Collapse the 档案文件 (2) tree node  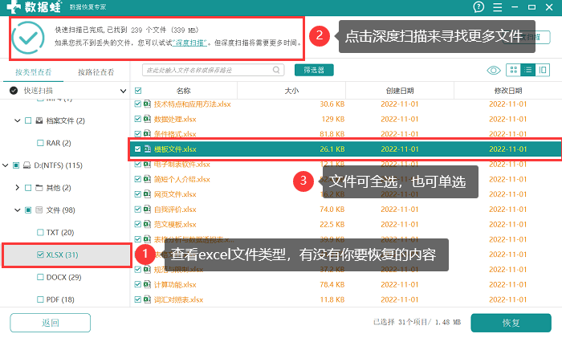pos(17,120)
